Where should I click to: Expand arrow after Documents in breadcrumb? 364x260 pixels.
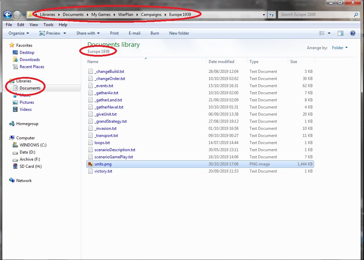click(x=88, y=15)
